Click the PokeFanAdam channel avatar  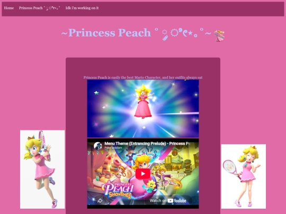pos(98,146)
